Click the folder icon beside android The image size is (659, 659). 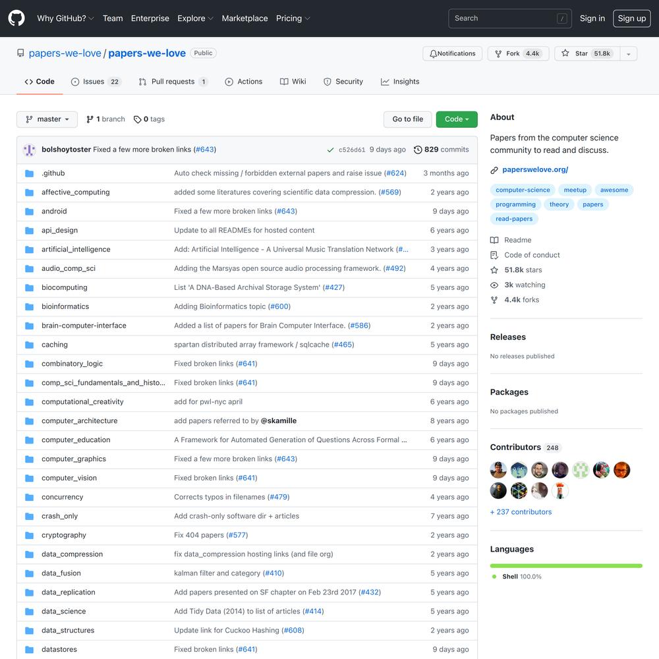(30, 212)
